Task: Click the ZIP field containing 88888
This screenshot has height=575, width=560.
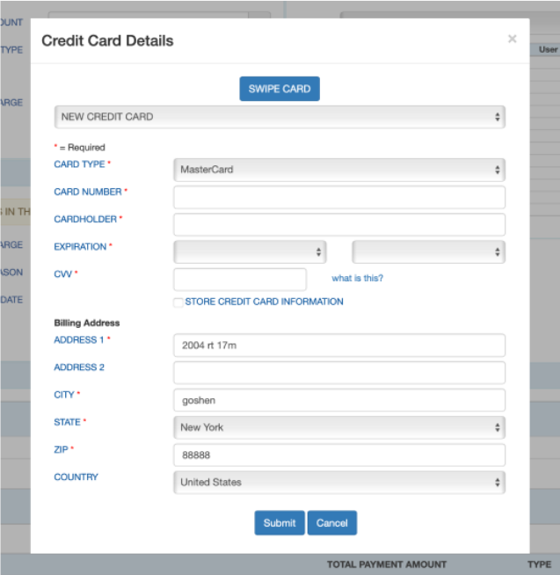Action: [x=339, y=455]
